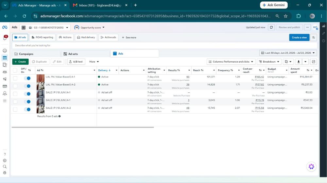The height and width of the screenshot is (183, 327).
Task: Check the box for LAL 1% Value-Based A-2
Action: click(15, 86)
